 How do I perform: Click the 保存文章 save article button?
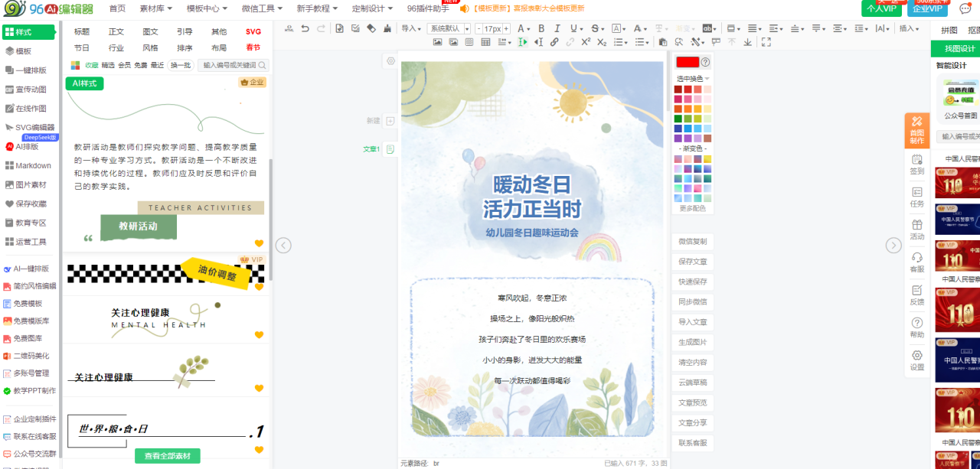coord(692,262)
